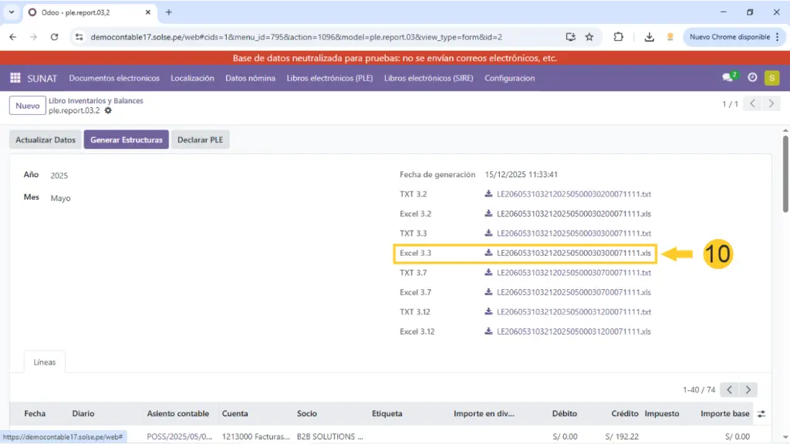Viewport: 790px width, 444px height.
Task: Open the Odoo apps grid menu
Action: click(15, 78)
